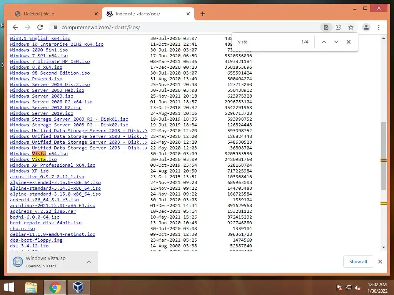
Task: Close the downloads shelf
Action: coord(380,262)
